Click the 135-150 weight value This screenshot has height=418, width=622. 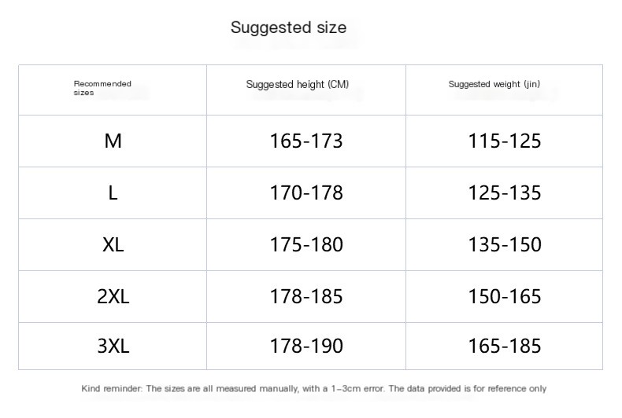(505, 244)
